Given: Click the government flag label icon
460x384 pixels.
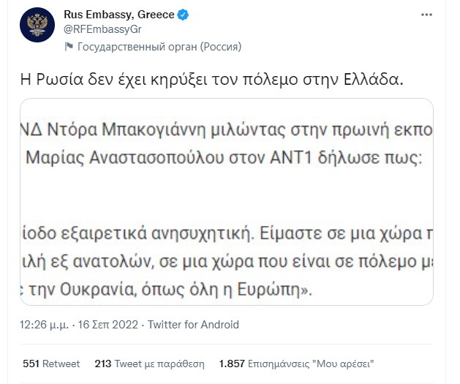Looking at the screenshot, I should (69, 46).
